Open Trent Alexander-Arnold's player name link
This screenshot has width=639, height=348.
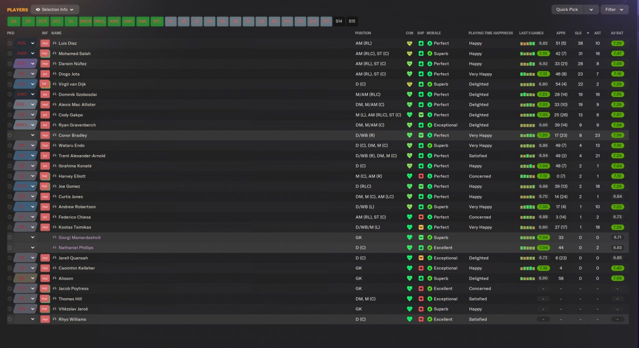point(82,156)
